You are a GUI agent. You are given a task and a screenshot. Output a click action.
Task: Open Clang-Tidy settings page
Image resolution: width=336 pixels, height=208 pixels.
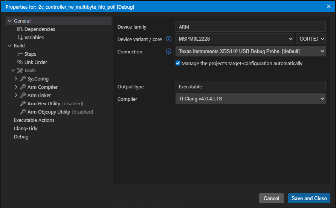pos(26,128)
